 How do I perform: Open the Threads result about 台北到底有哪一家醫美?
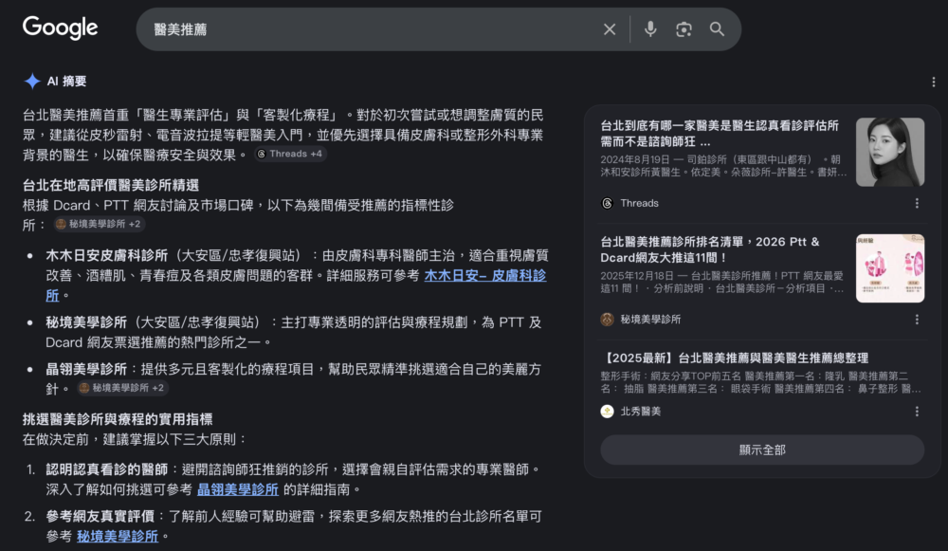[720, 133]
